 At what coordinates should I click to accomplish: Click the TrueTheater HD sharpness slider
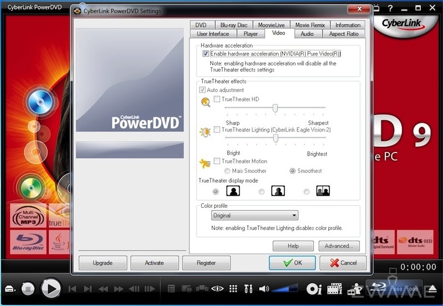[x=275, y=108]
